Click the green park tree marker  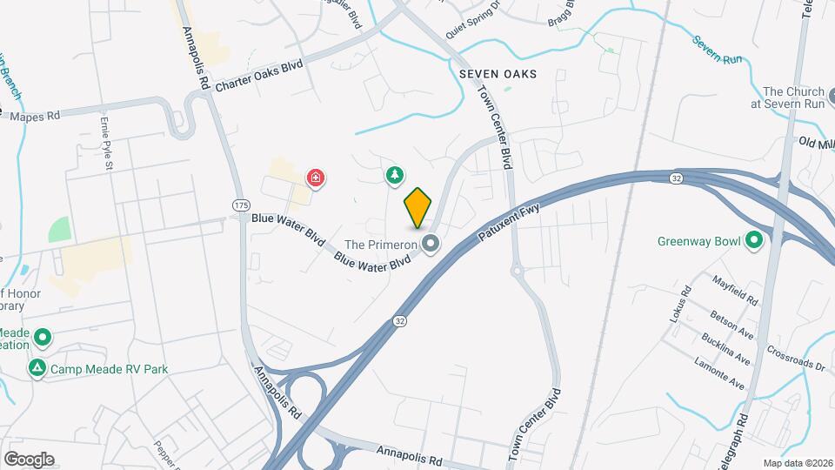(x=395, y=175)
